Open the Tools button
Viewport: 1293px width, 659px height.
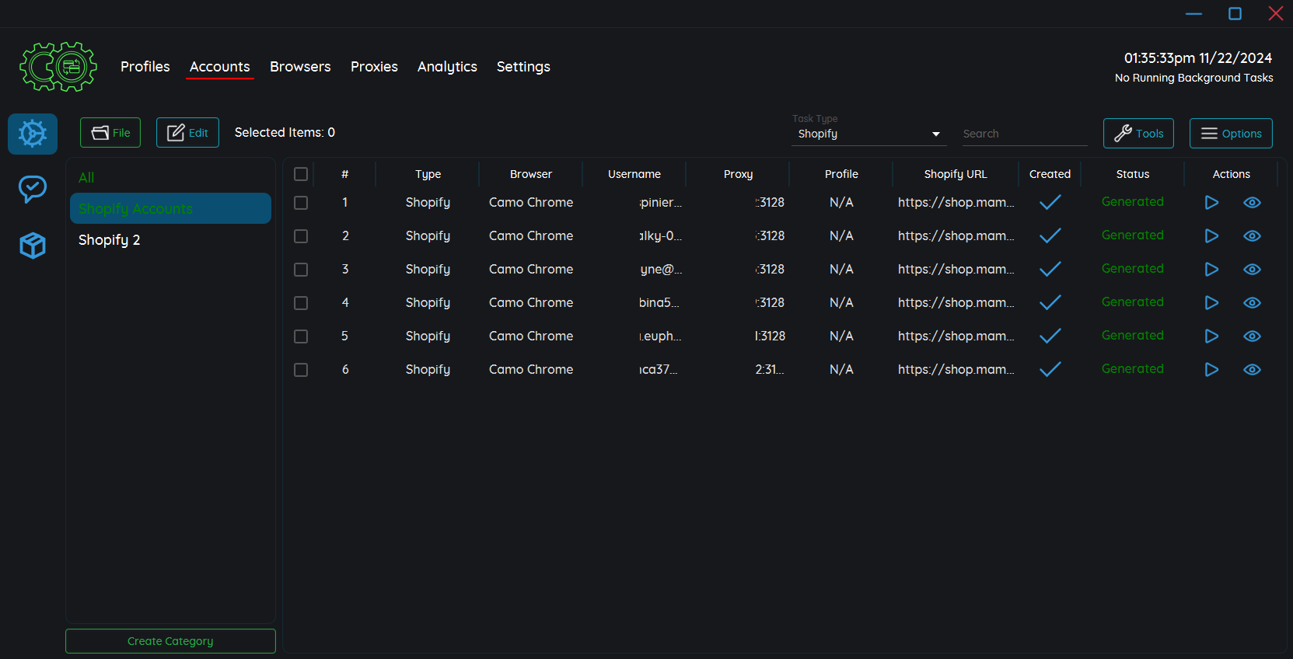pyautogui.click(x=1138, y=134)
